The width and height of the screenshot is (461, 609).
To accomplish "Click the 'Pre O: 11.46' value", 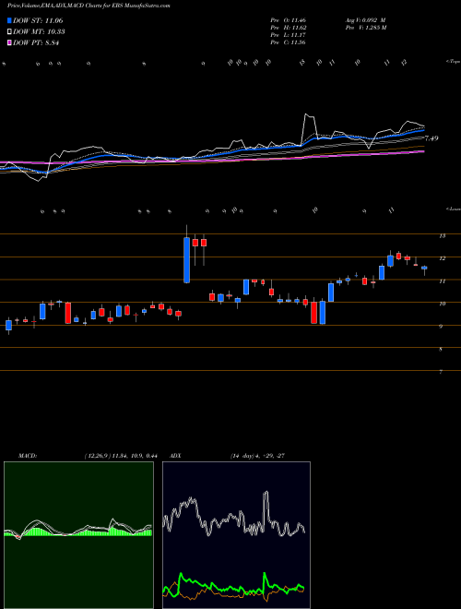I will pos(289,20).
